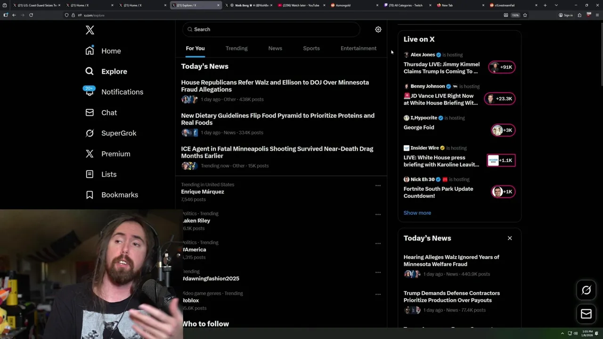Select the For You tab
This screenshot has width=603, height=339.
(195, 48)
